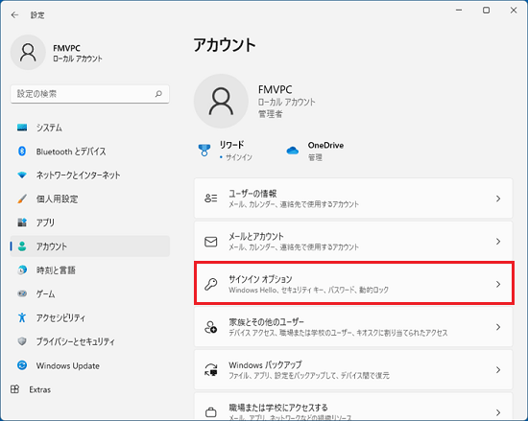Click the サインイン link under リワード
The image size is (528, 421).
click(239, 157)
